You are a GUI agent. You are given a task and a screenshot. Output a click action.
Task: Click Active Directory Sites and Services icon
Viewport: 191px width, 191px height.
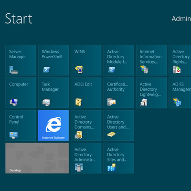pos(111,168)
